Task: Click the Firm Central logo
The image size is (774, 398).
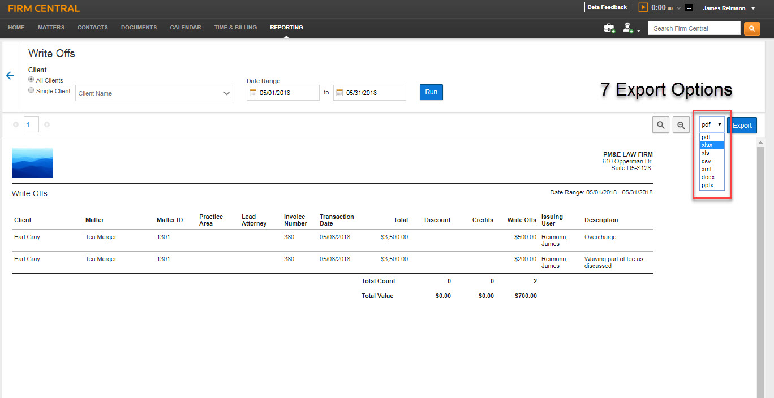Action: 44,8
